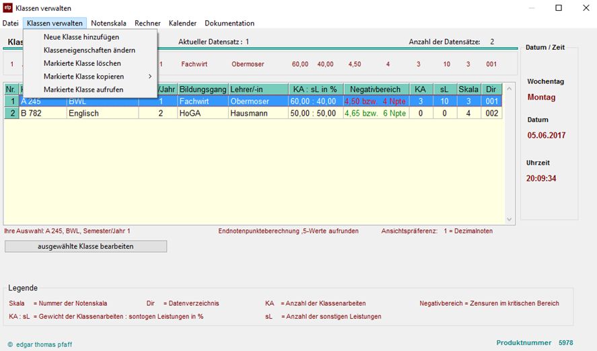Open the Kalender menu
This screenshot has height=351, width=597.
[x=182, y=23]
